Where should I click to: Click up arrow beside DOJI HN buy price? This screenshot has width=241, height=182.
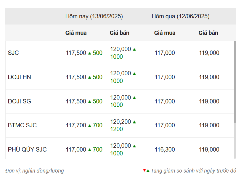90,77
